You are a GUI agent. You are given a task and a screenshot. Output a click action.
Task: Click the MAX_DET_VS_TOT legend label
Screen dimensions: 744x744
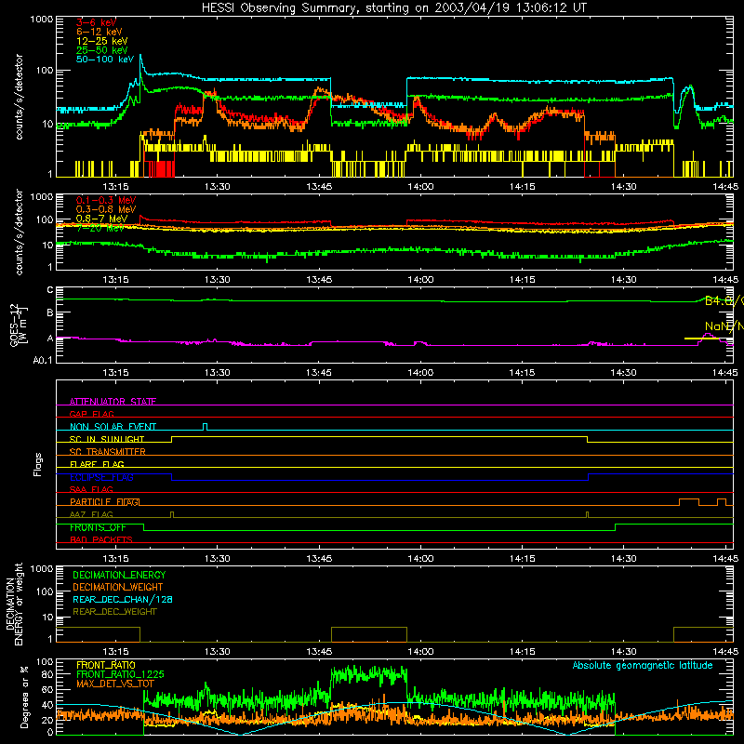tap(115, 684)
